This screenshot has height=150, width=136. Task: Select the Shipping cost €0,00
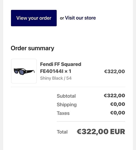118,104
